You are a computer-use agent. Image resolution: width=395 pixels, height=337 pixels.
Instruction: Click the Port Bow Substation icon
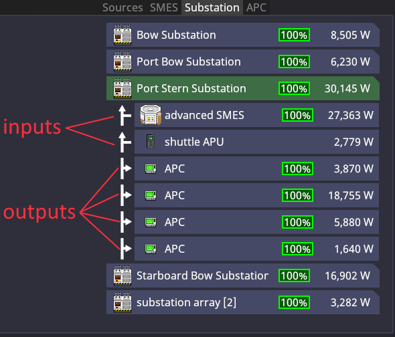[x=123, y=62]
